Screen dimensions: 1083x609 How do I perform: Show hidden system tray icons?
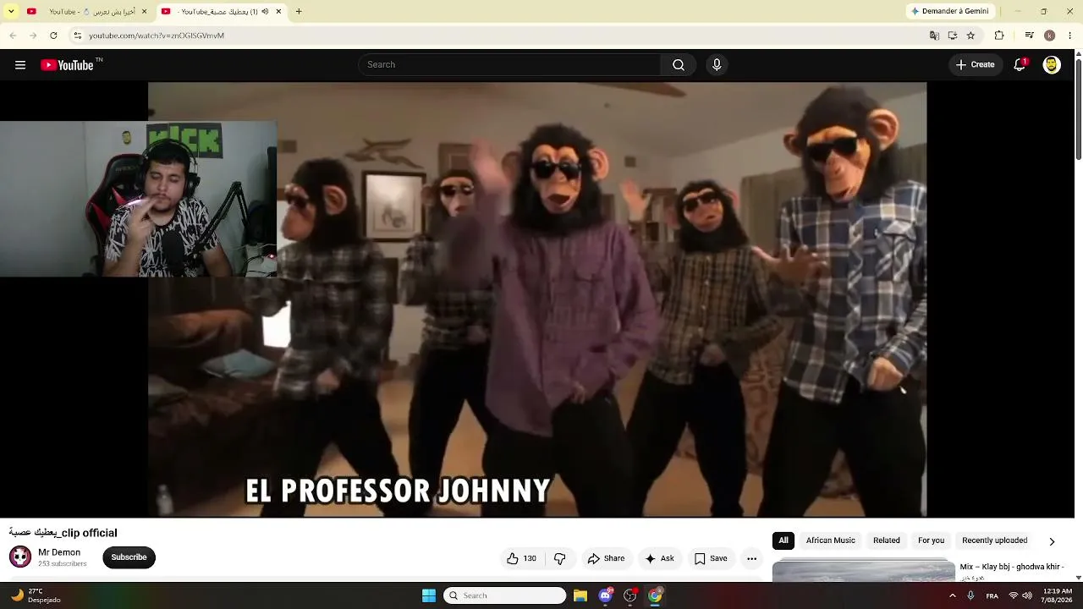953,595
